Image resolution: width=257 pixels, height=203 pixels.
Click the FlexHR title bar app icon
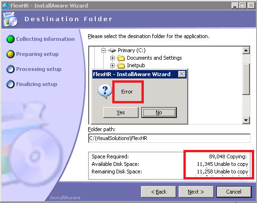tap(6, 6)
